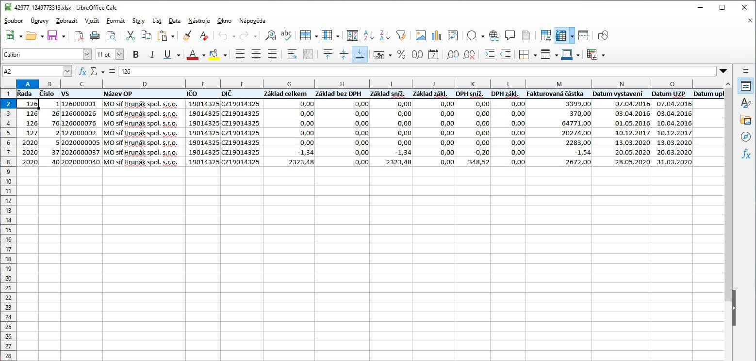
Task: Open the Paste options dropdown arrow
Action: (x=172, y=36)
